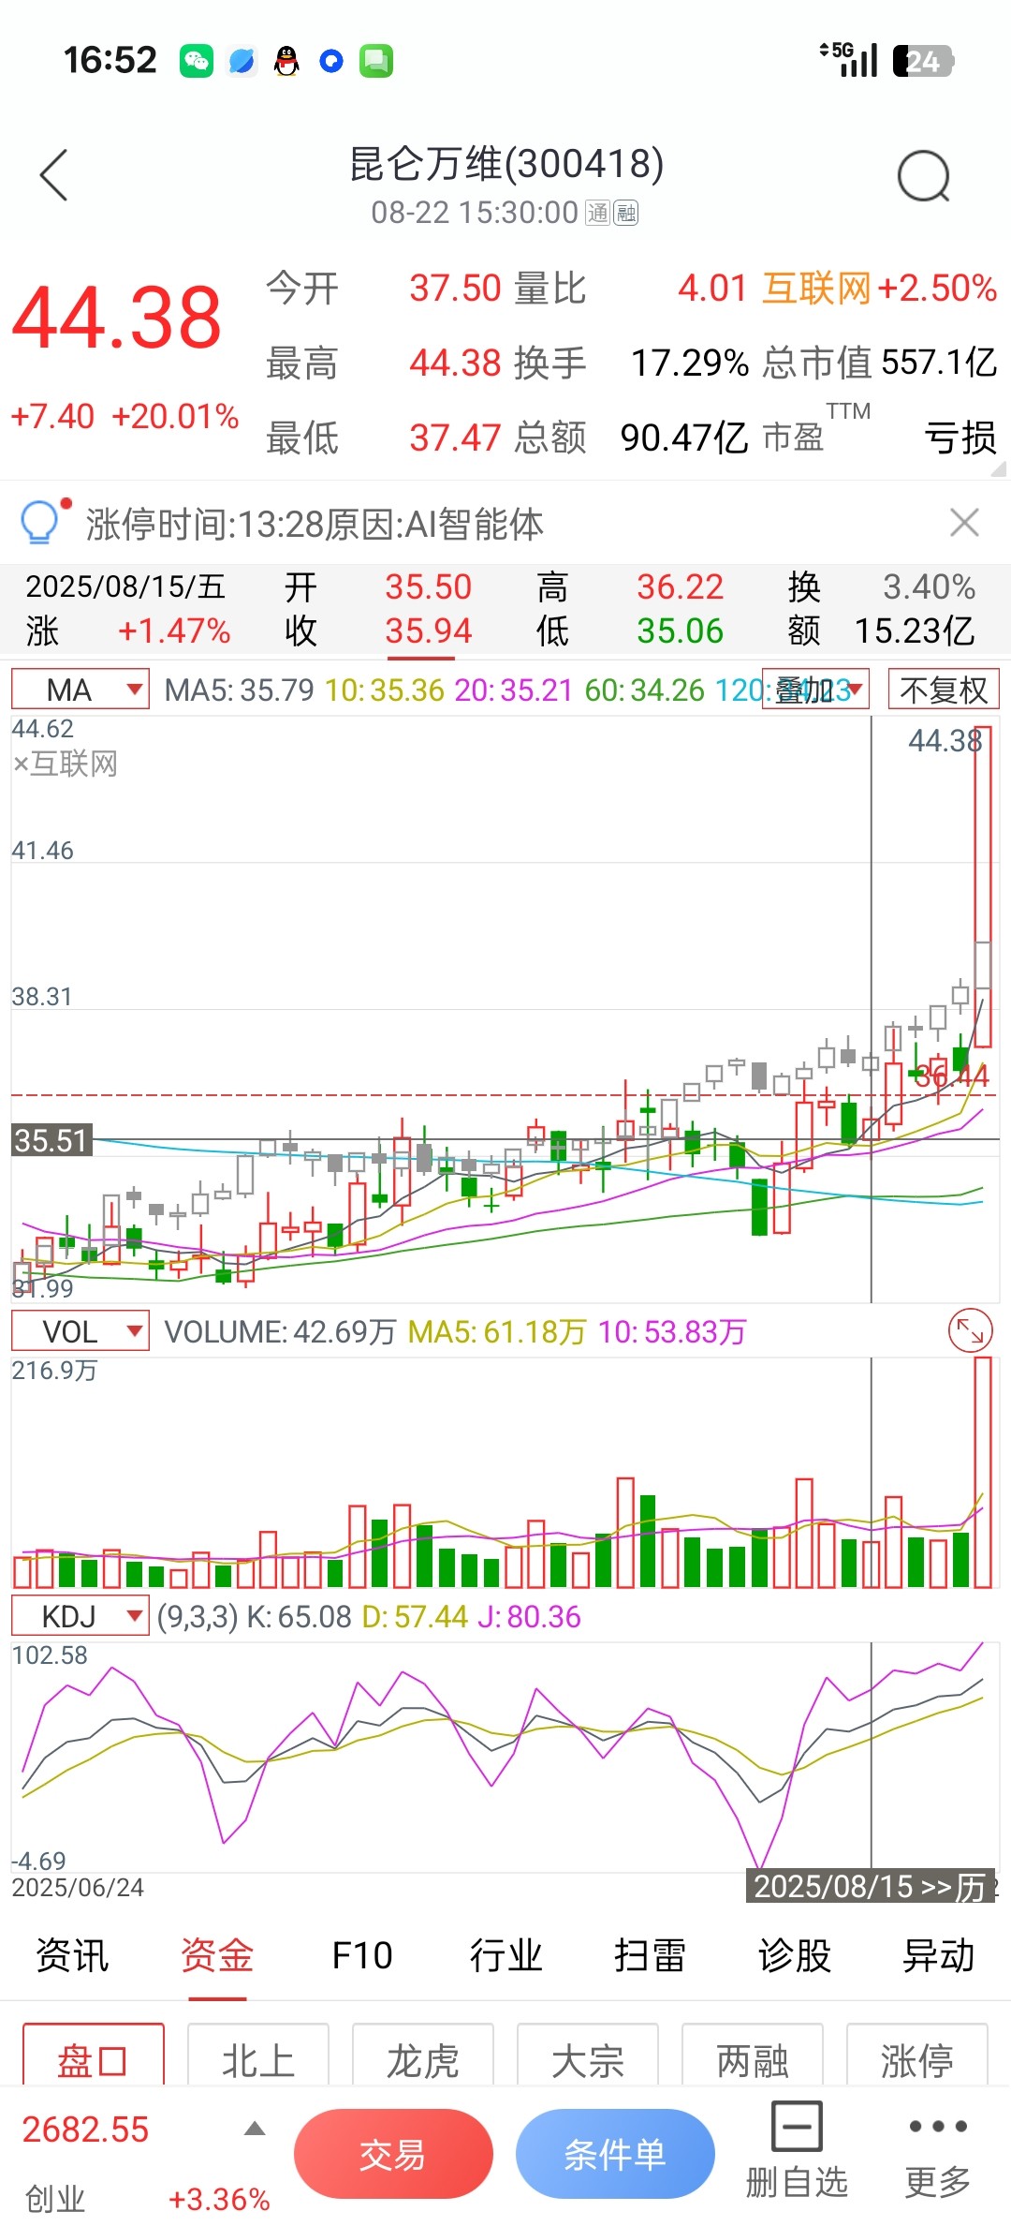Tap the blue circle status icon
1011x2226 pixels.
pyautogui.click(x=331, y=62)
